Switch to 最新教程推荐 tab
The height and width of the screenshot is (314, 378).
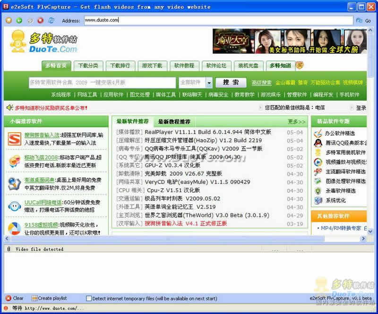(x=174, y=122)
